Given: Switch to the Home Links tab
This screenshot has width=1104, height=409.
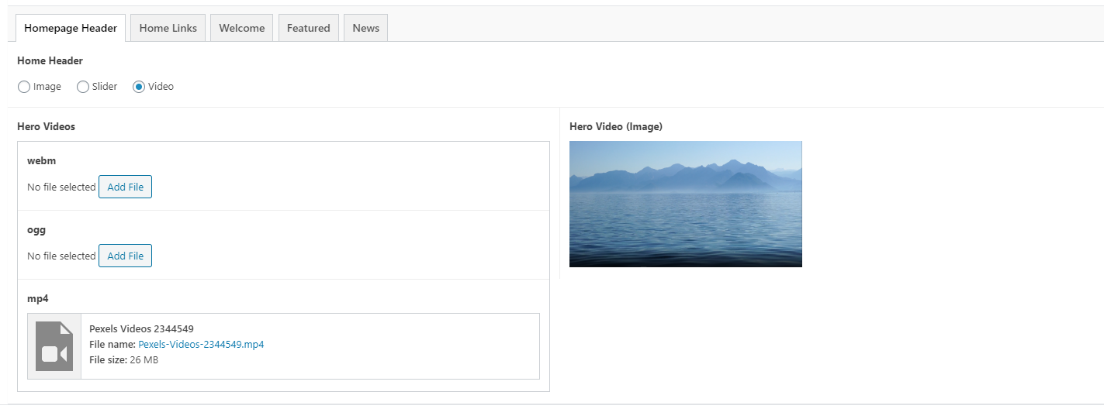Looking at the screenshot, I should coord(168,28).
